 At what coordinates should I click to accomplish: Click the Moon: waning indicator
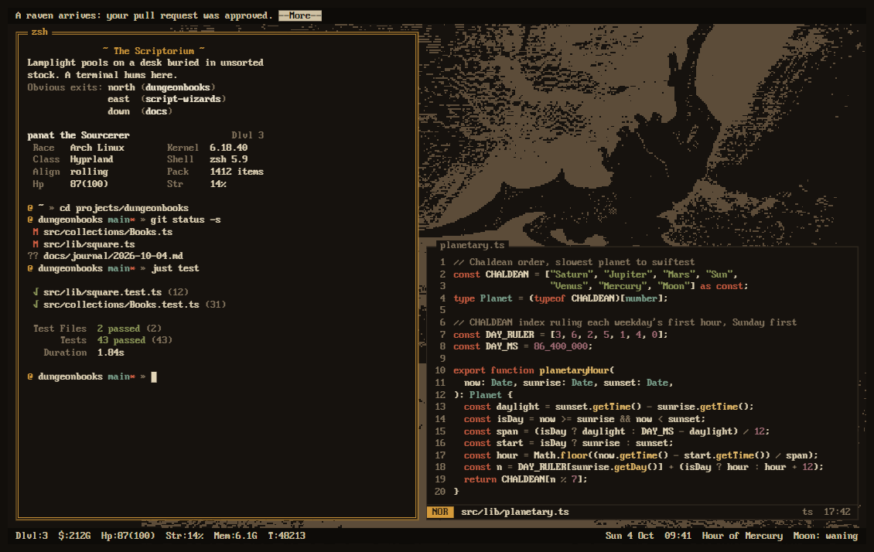pos(825,536)
